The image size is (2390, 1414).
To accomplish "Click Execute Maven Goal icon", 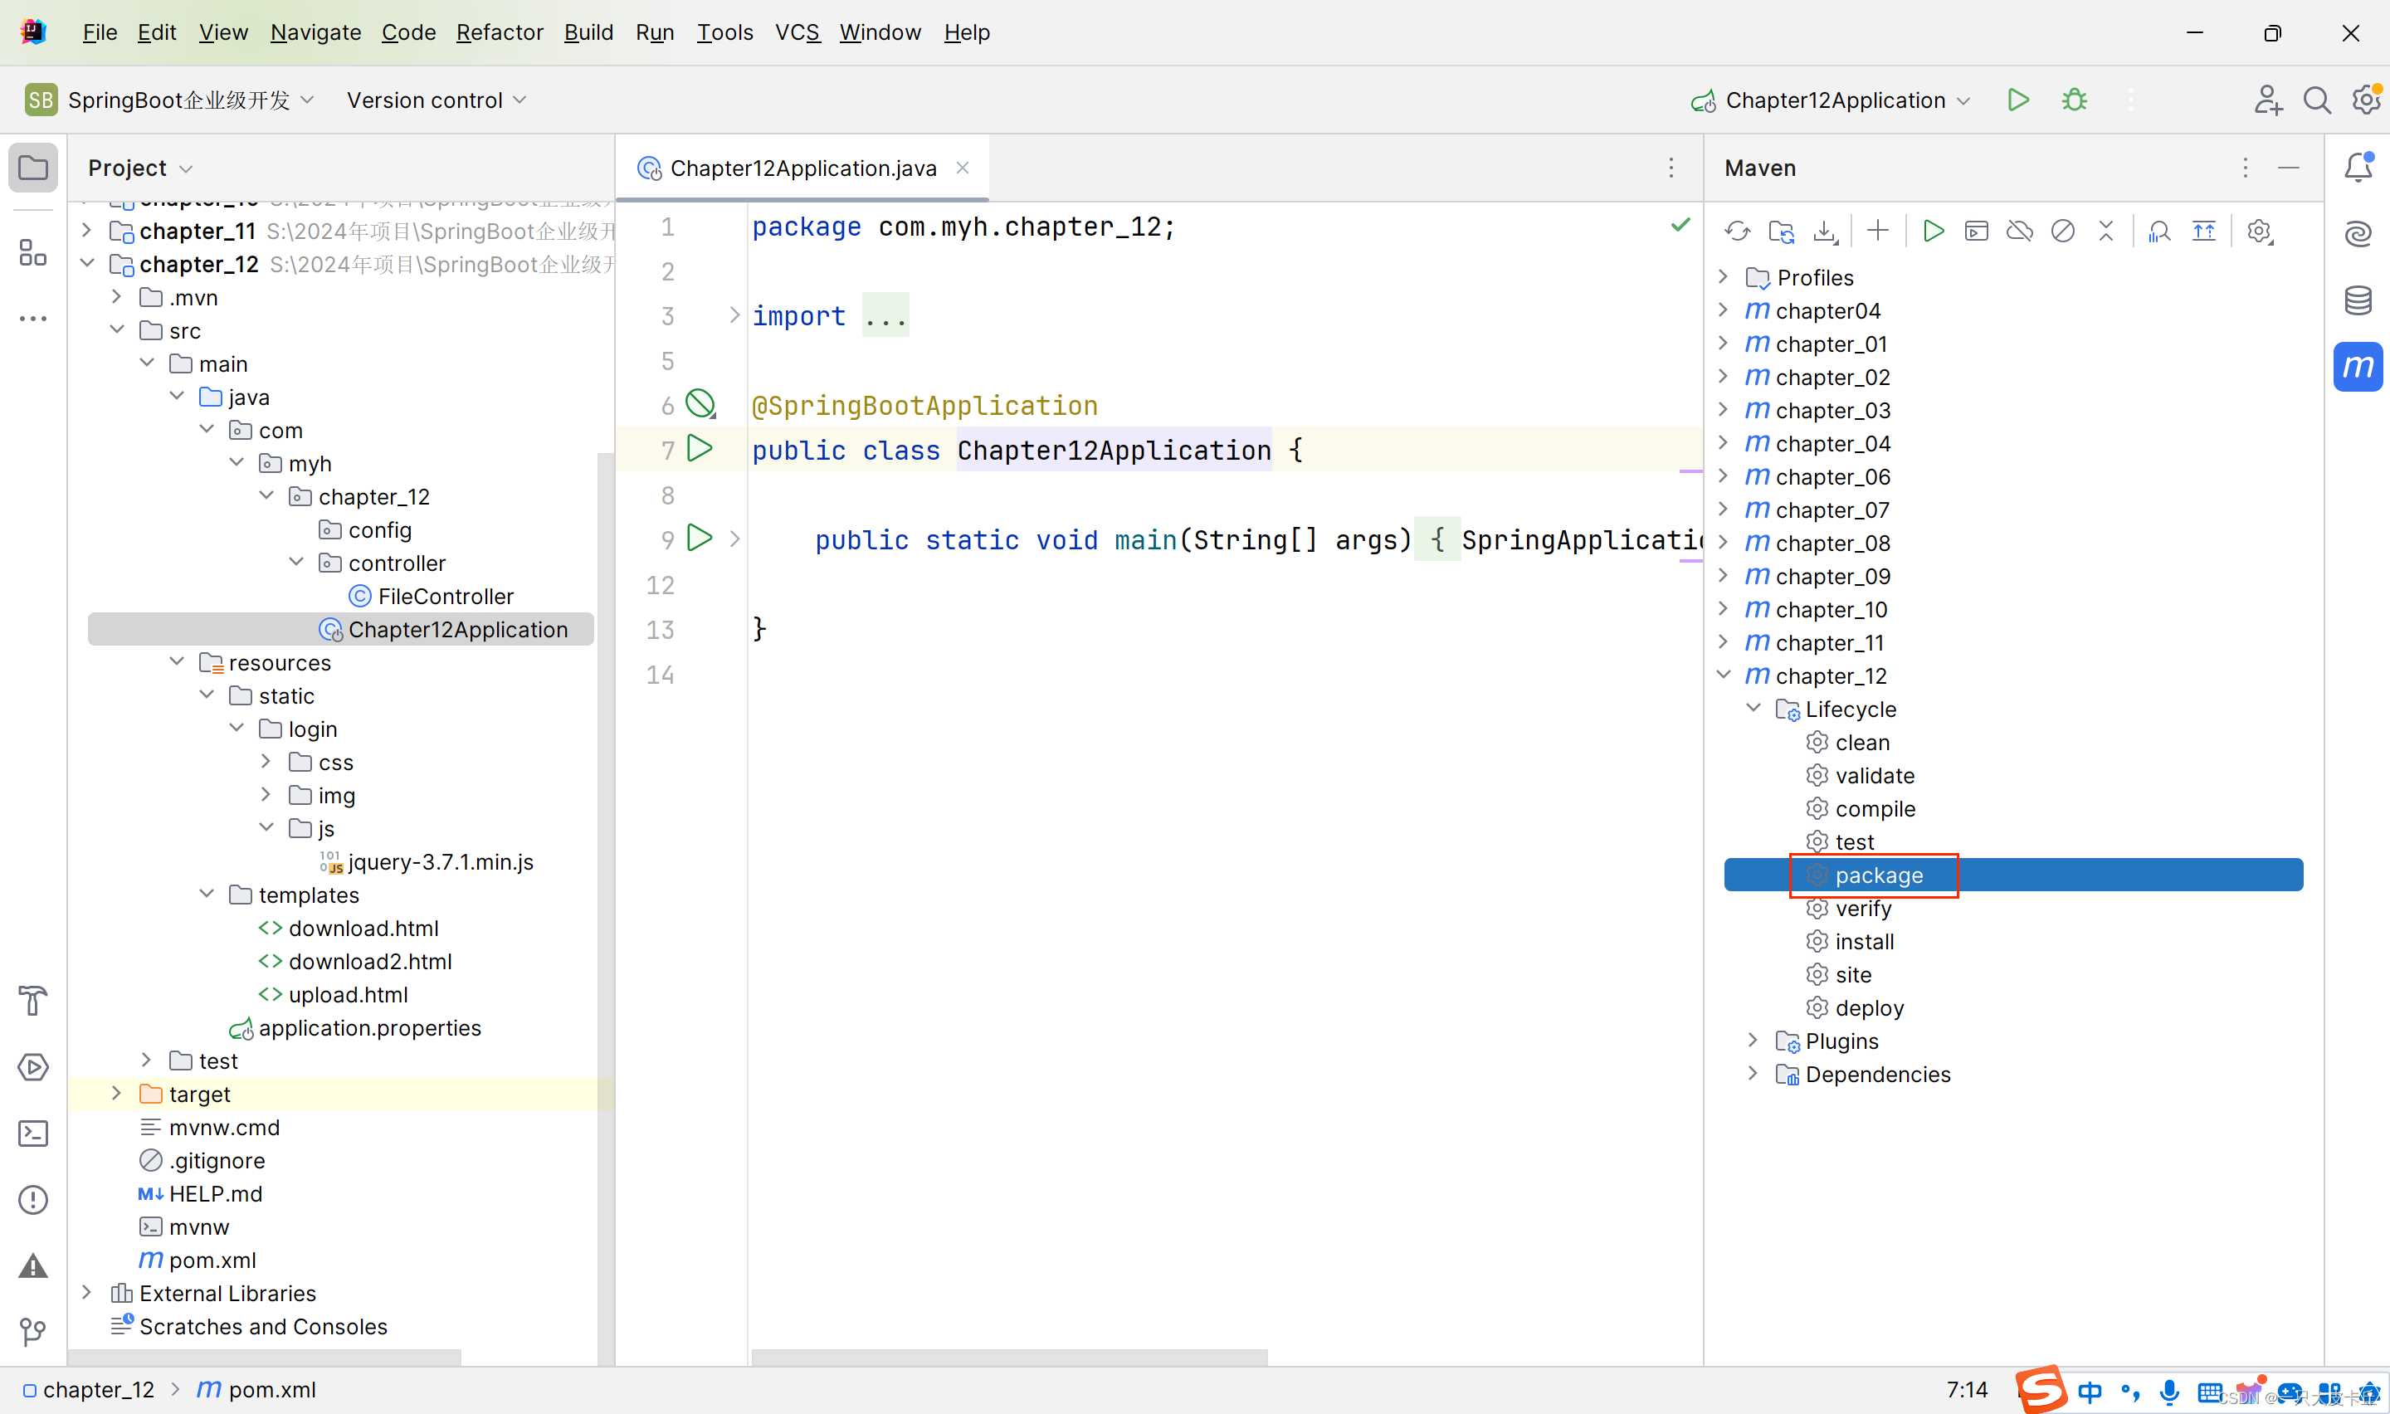I will click(x=1977, y=232).
